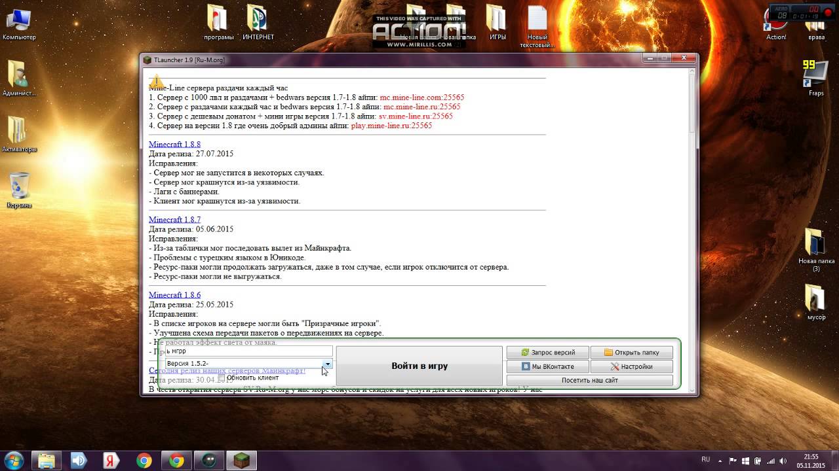Launch the Action! desktop shortcut

click(x=776, y=23)
